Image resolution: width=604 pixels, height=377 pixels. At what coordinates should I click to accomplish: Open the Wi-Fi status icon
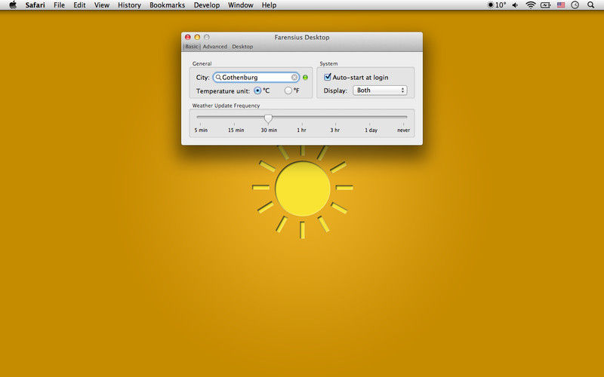click(531, 5)
